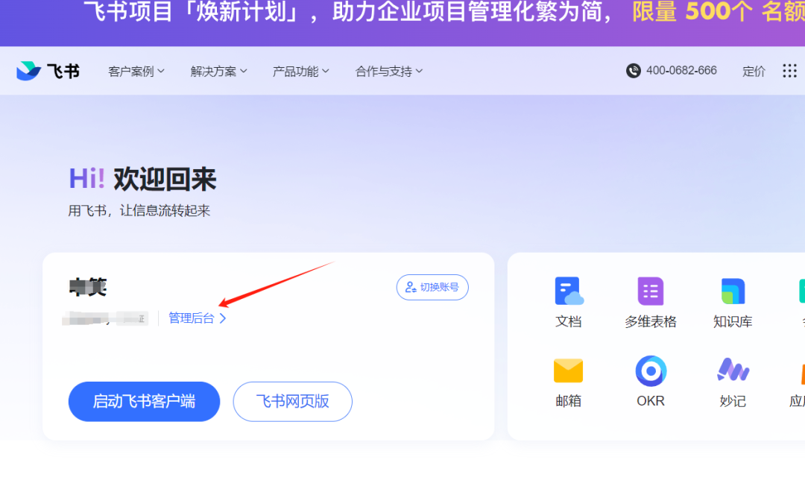Click the 启动飞书客户端 button
Viewport: 805px width, 492px height.
pyautogui.click(x=144, y=402)
